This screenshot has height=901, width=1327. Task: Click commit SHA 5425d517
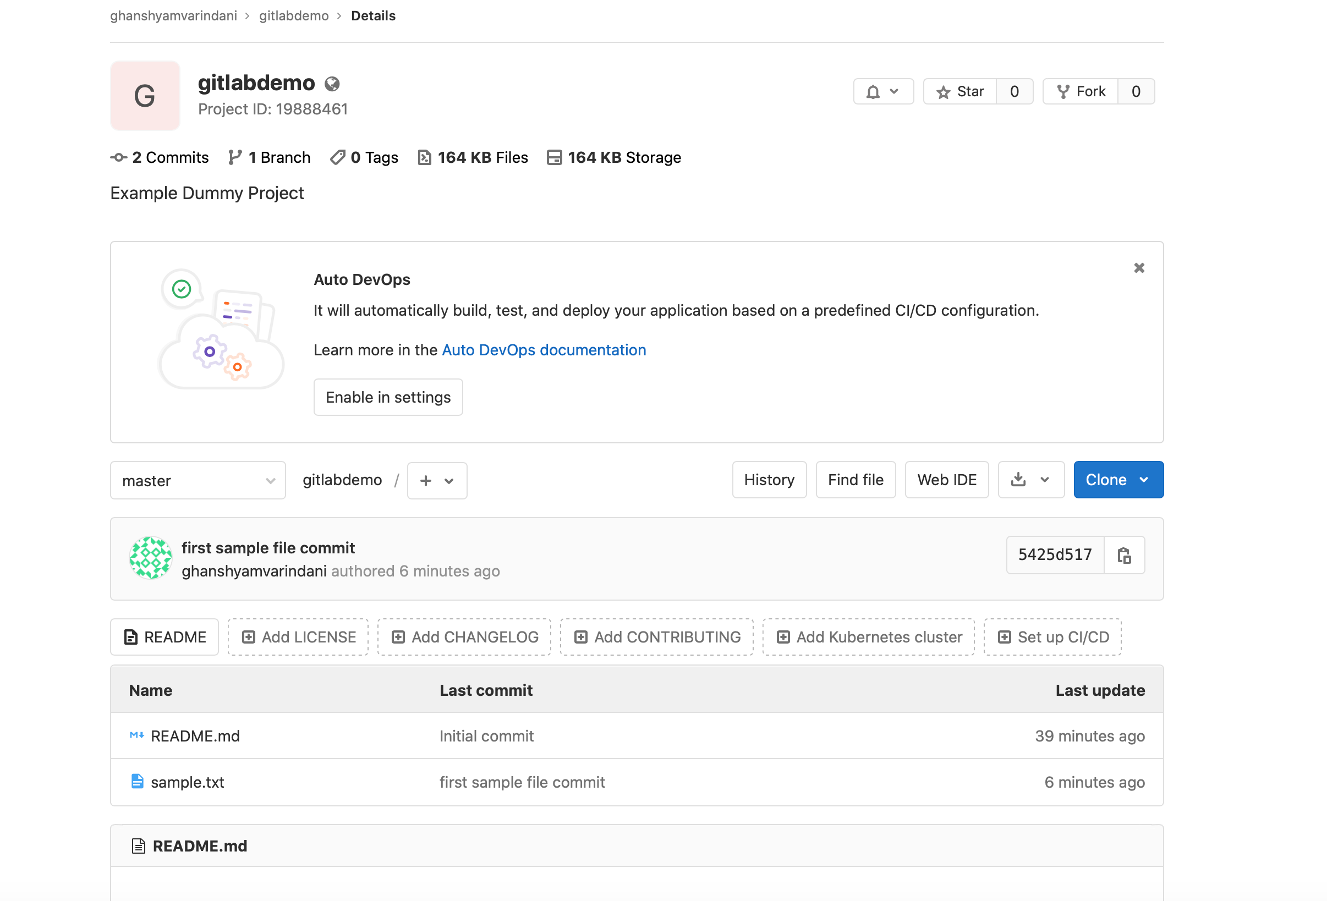tap(1055, 554)
